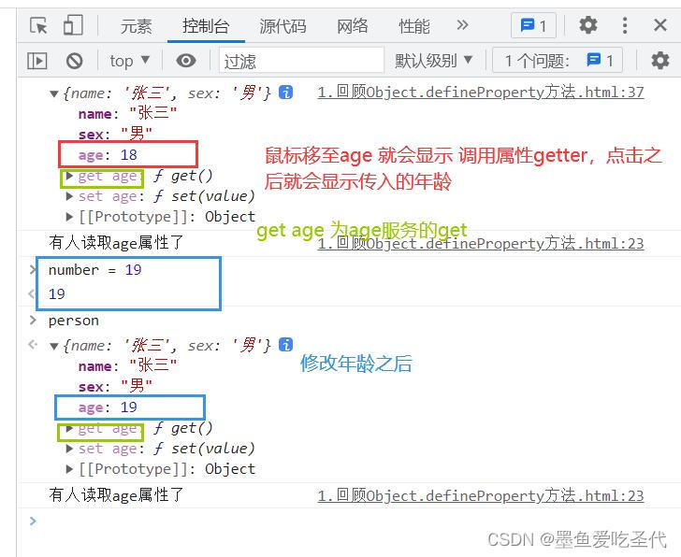Select name "张三" in first object

point(127,114)
